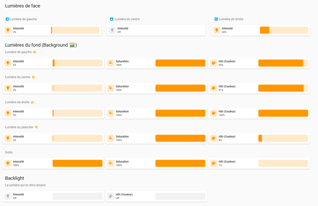Image resolution: width=318 pixels, height=206 pixels.
Task: Click bulb icon of face Lumière de droite
Action: tap(217, 30)
